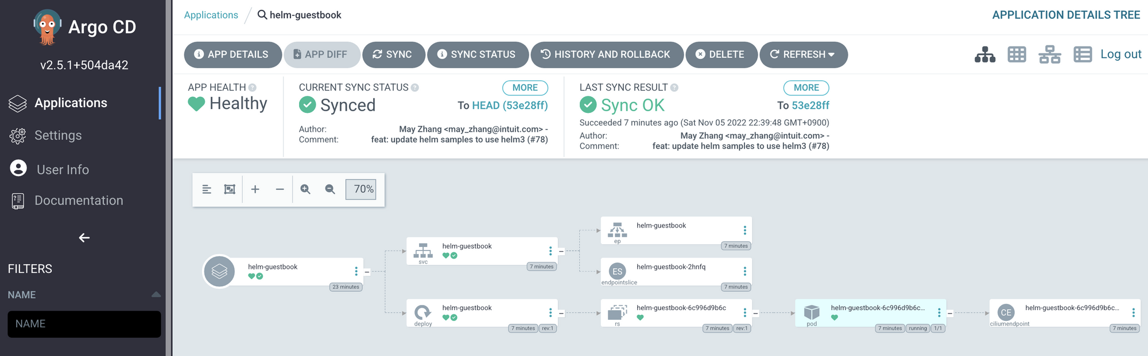Click MORE under Current Sync Status
This screenshot has height=356, width=1148.
point(525,88)
